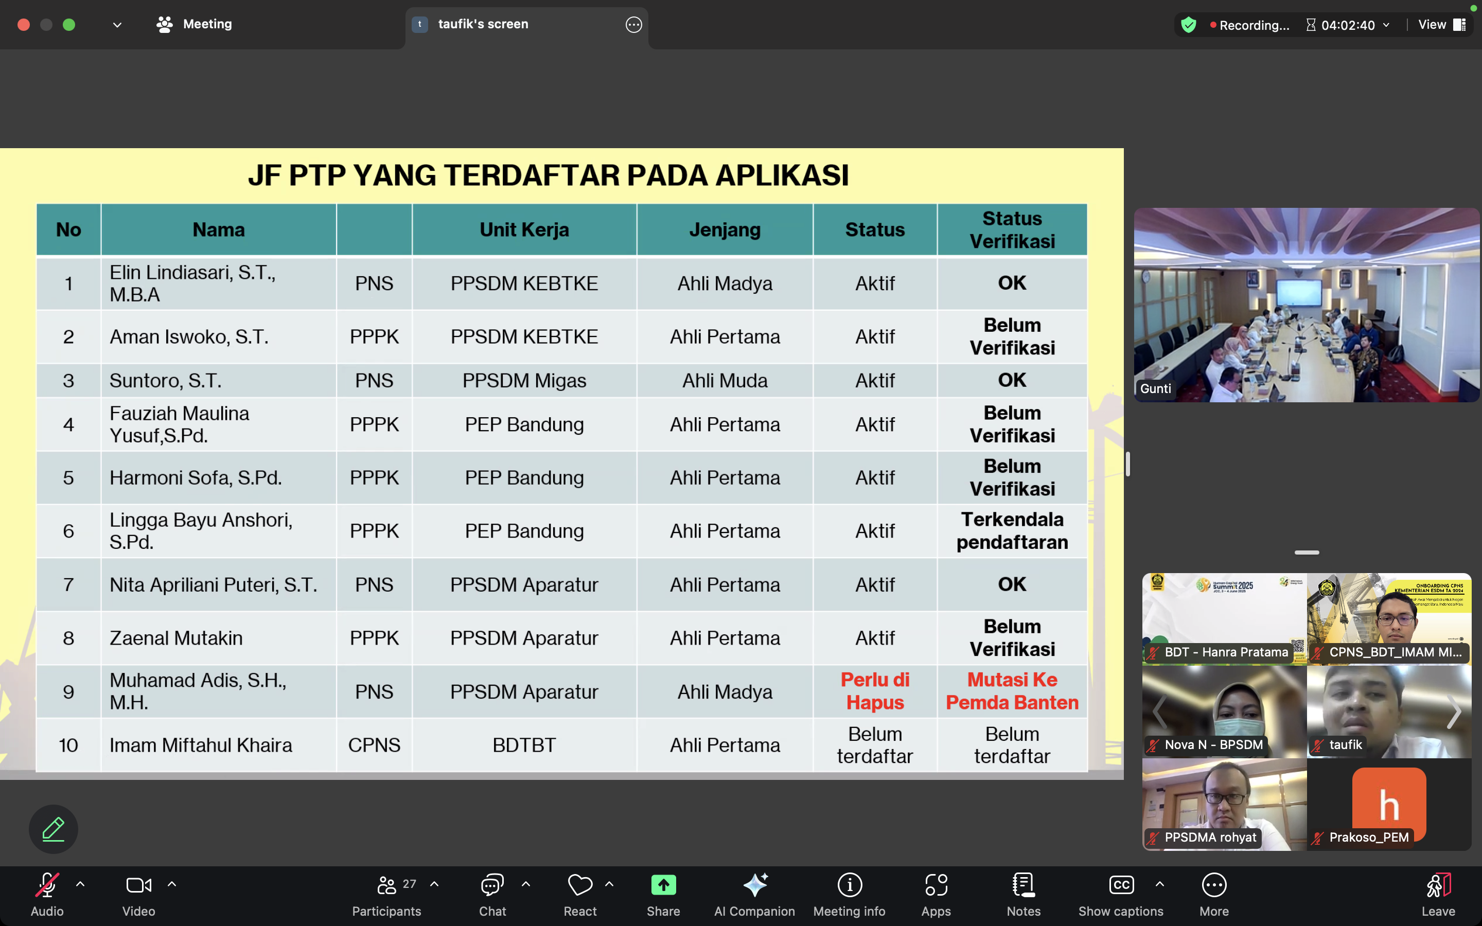Click the encryption shield icon

tap(1189, 25)
